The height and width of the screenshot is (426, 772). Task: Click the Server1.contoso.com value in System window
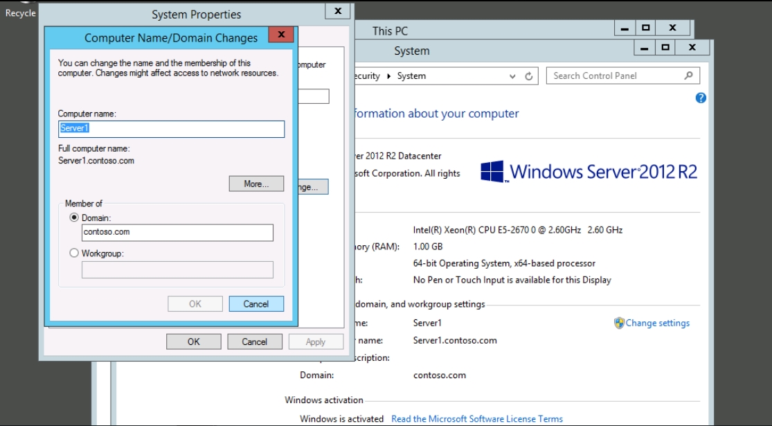(x=455, y=340)
